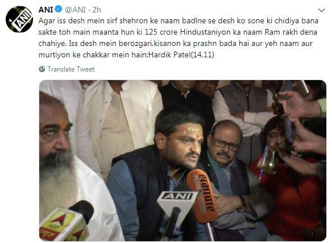Click the tweet text about Hardik Patel

(x=179, y=37)
